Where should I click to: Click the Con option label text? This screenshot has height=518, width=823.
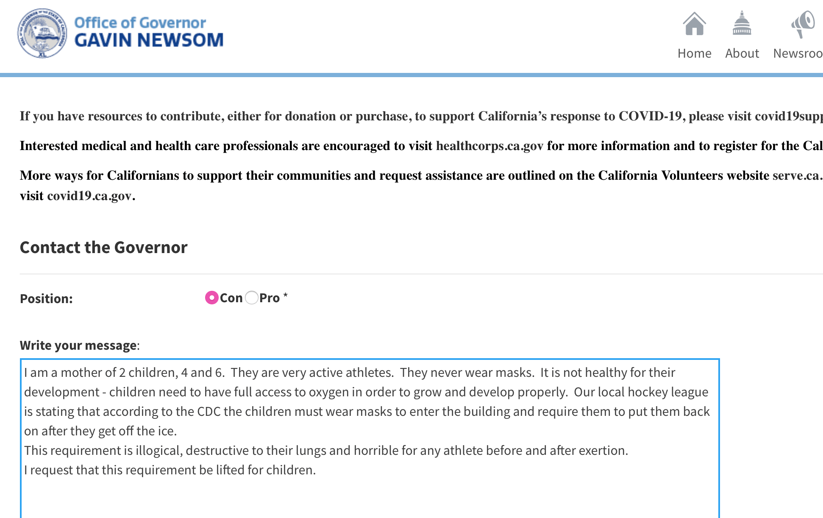231,298
